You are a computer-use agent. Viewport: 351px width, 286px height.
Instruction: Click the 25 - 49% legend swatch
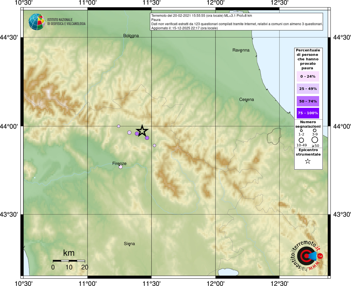[x=308, y=89]
